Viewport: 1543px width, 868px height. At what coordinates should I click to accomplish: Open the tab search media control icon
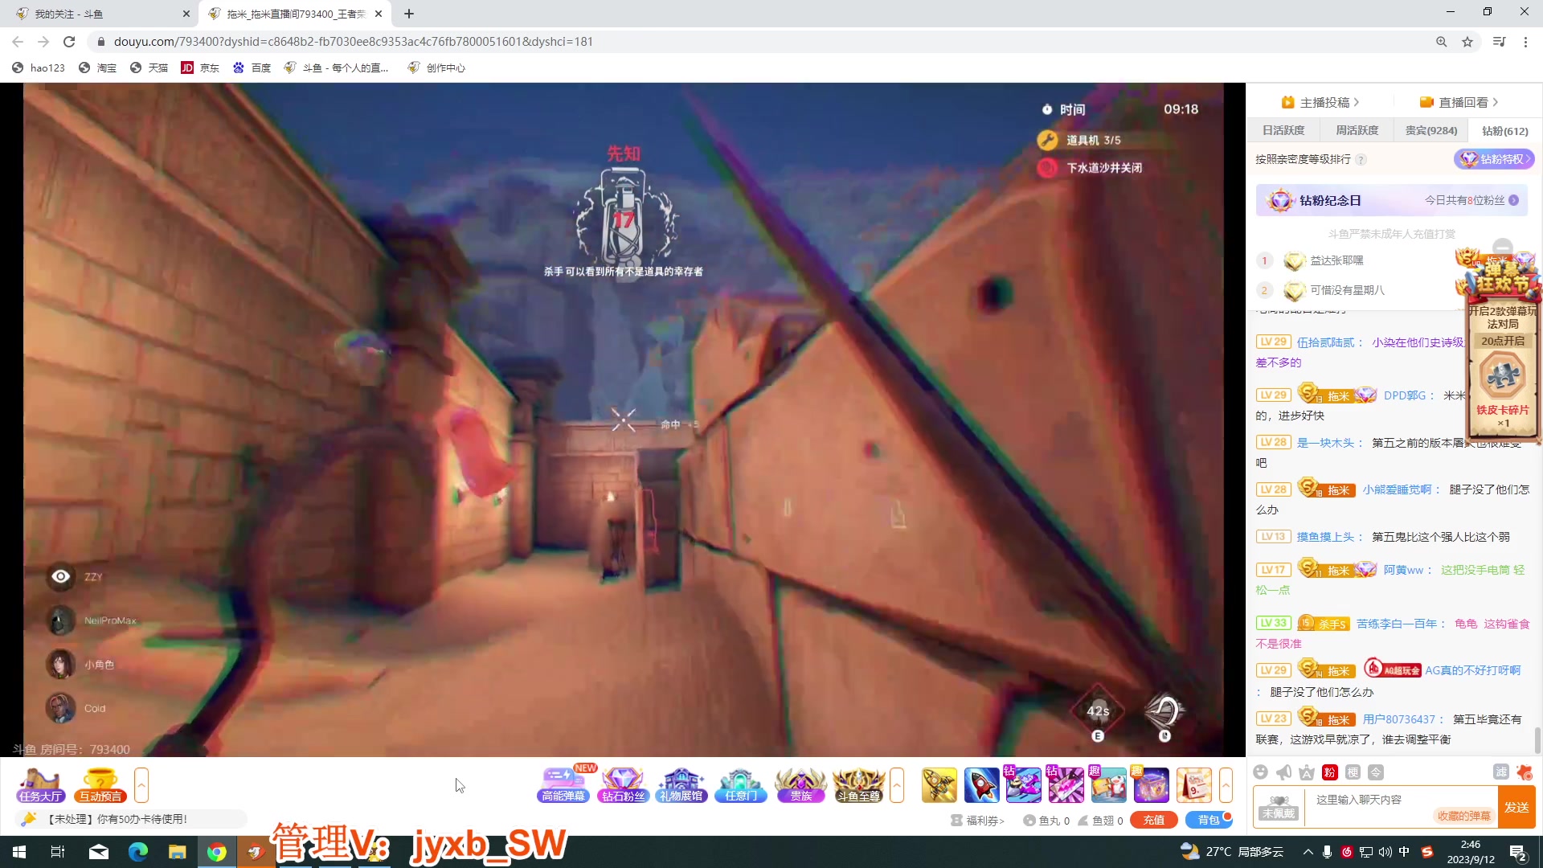(x=1499, y=42)
